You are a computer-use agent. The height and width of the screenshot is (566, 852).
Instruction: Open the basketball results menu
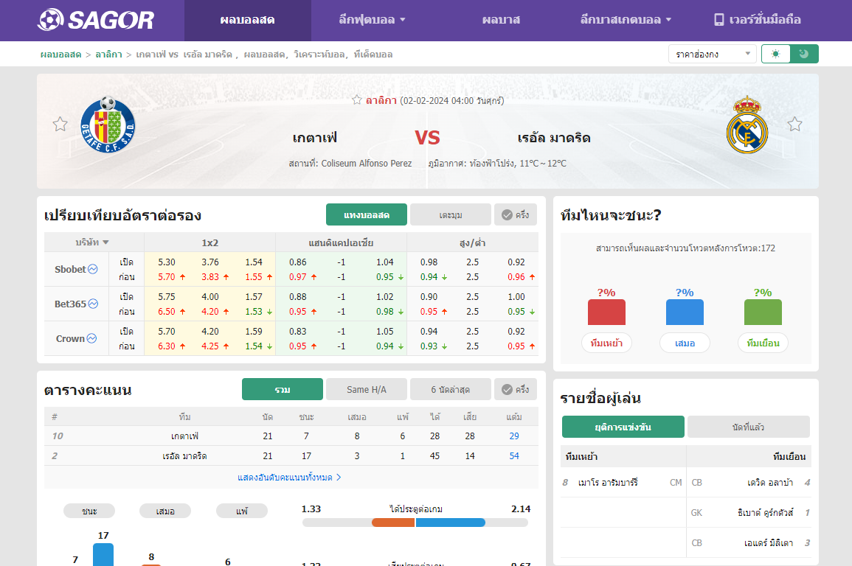click(501, 20)
